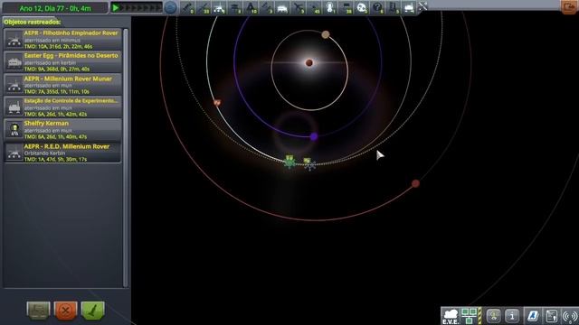
Task: Toggle the unknown objects question-mark filter
Action: (378, 7)
